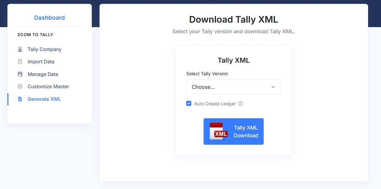
Task: Click the 'Select your Tally version' subtitle text
Action: [x=234, y=32]
